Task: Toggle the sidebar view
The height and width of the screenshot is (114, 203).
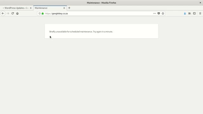Action: [x=194, y=13]
